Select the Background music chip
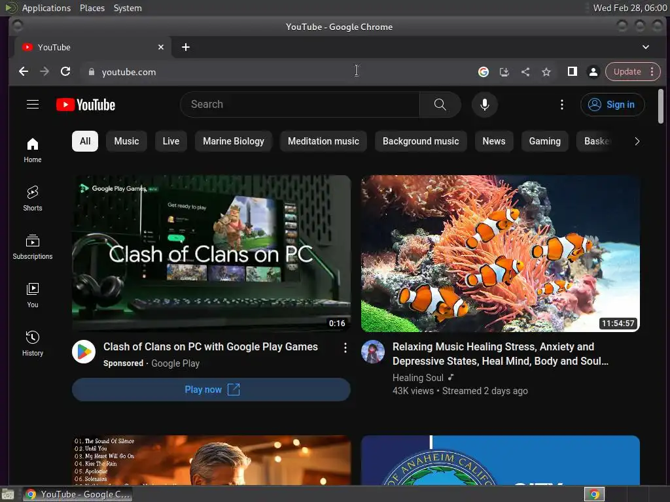 [421, 141]
